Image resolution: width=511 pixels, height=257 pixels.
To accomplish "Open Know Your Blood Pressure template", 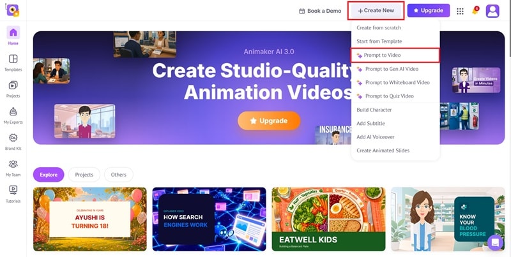I will [448, 219].
